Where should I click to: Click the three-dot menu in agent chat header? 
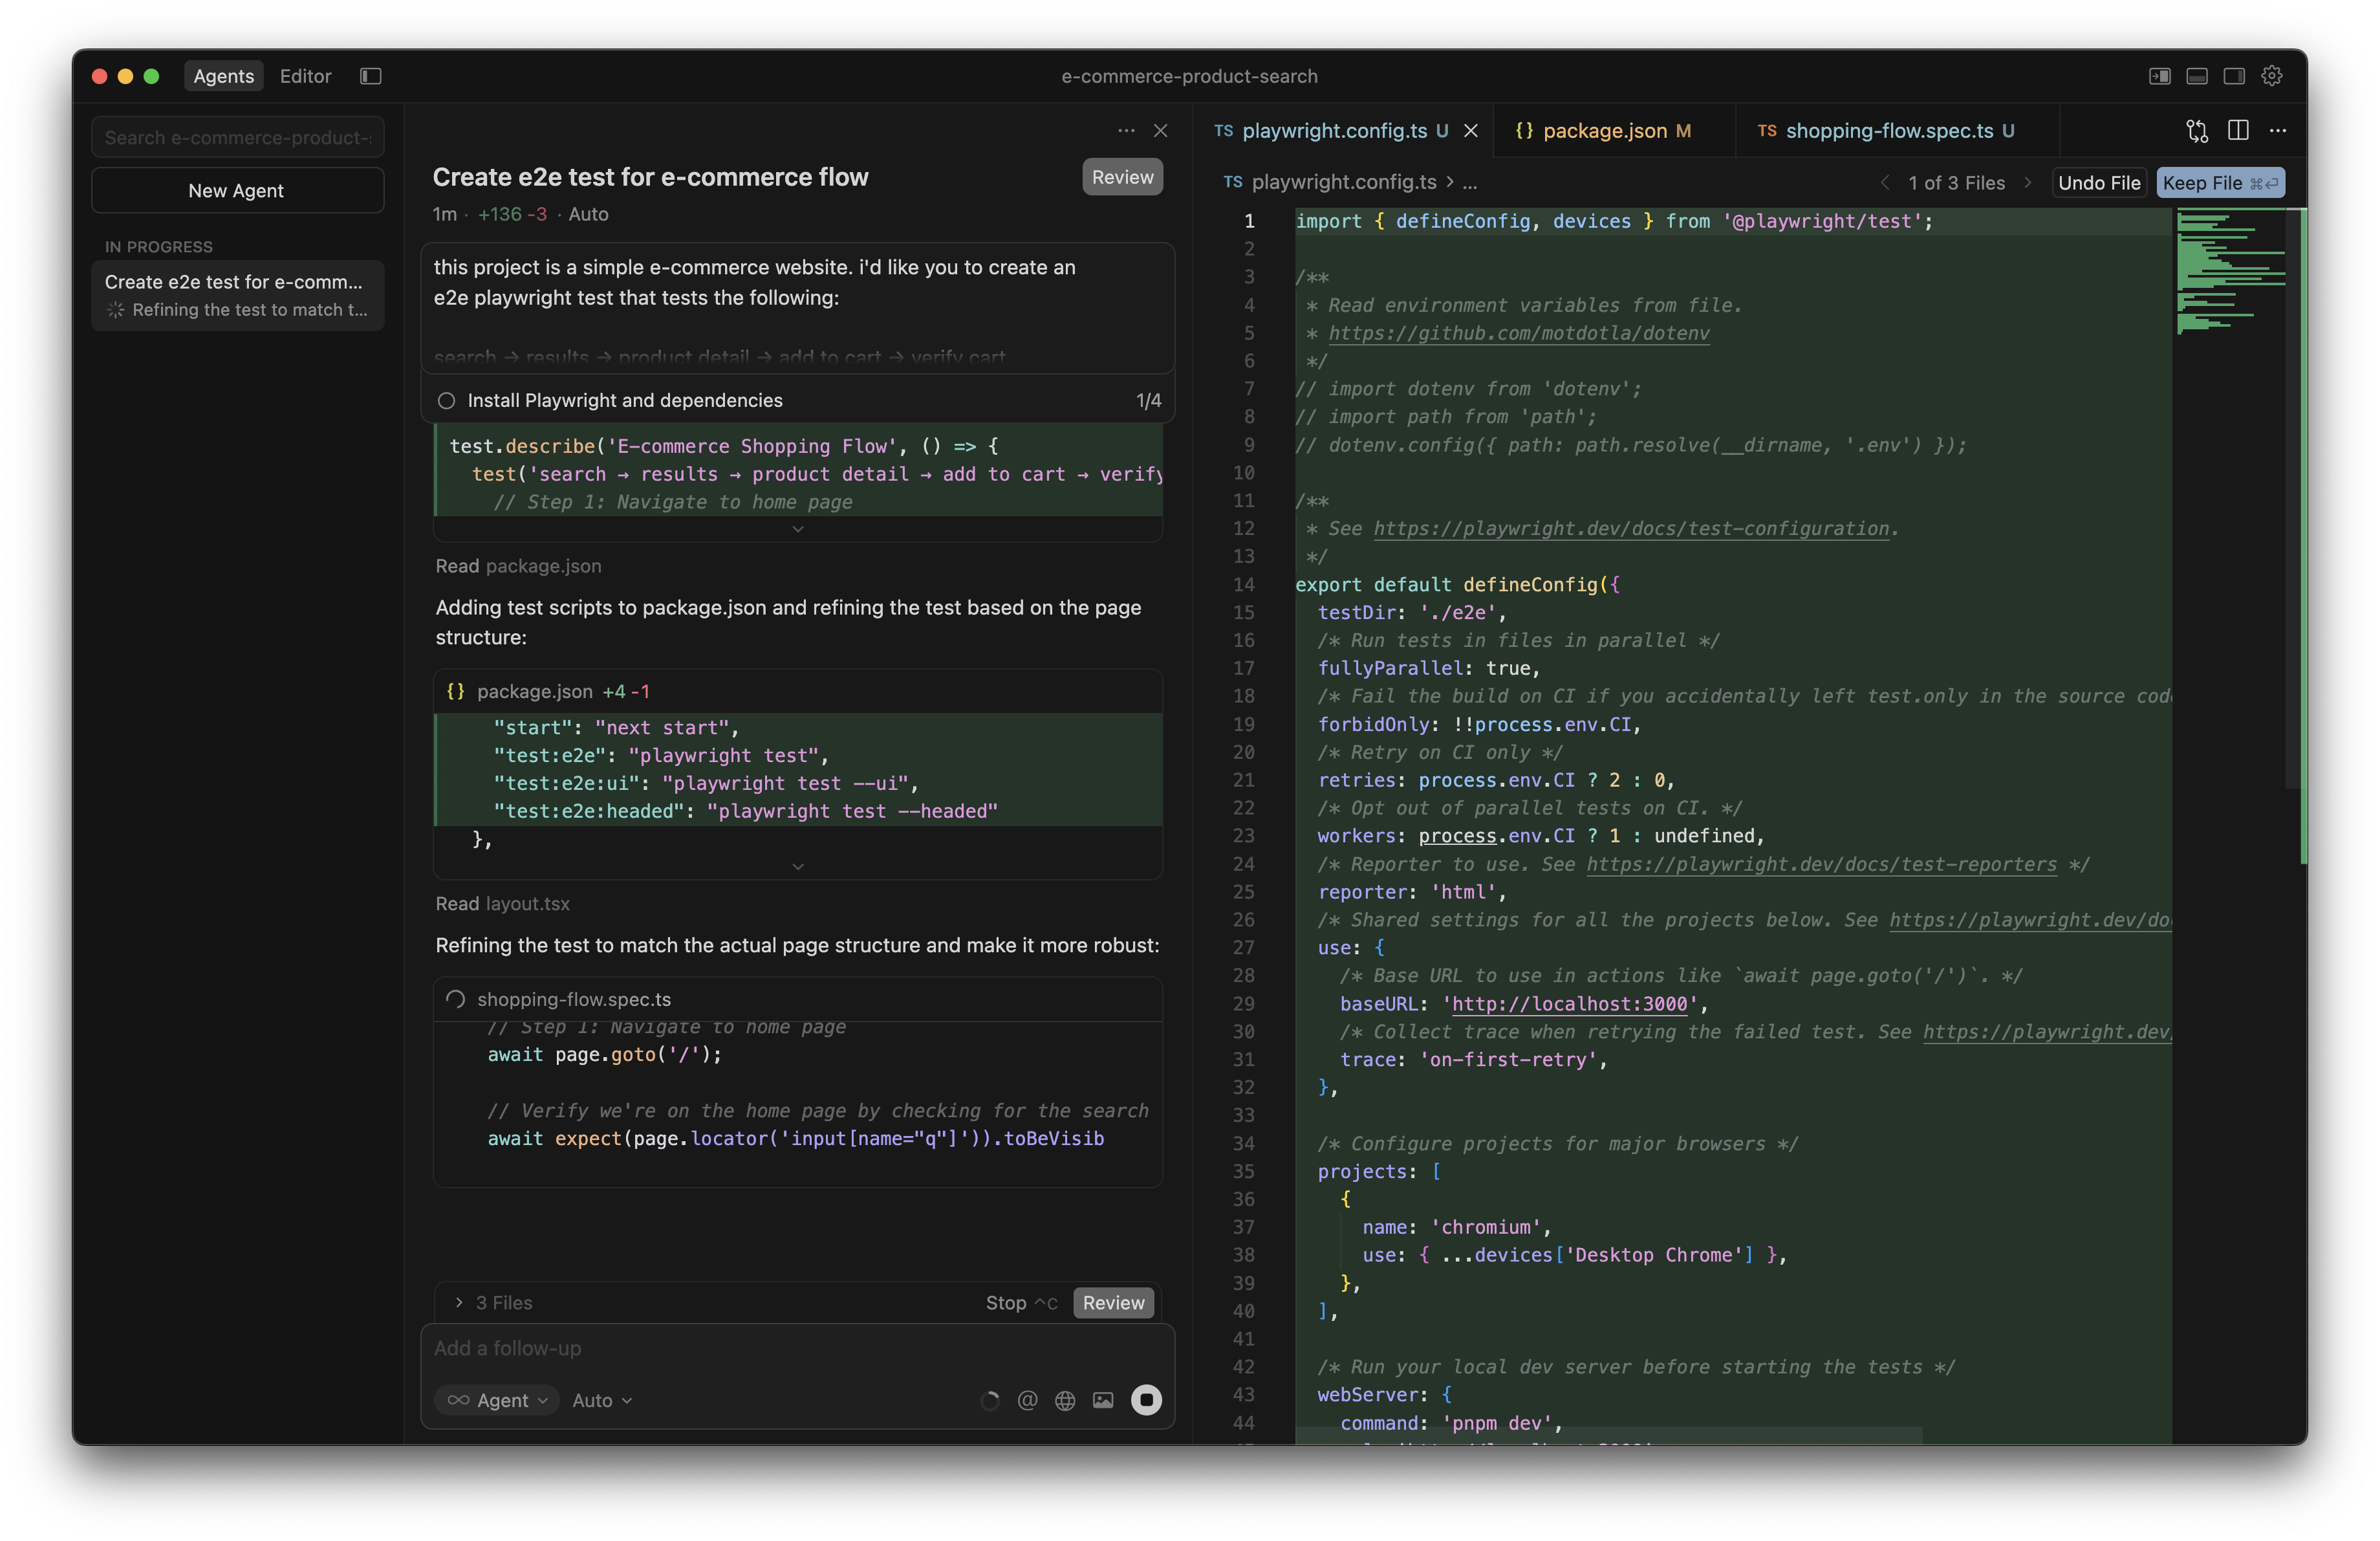point(1126,130)
